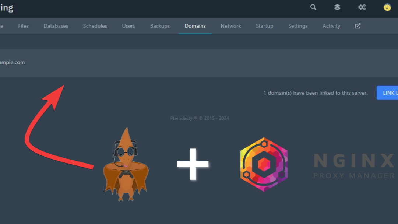398x224 pixels.
Task: Open the Databases tab
Action: [56, 26]
